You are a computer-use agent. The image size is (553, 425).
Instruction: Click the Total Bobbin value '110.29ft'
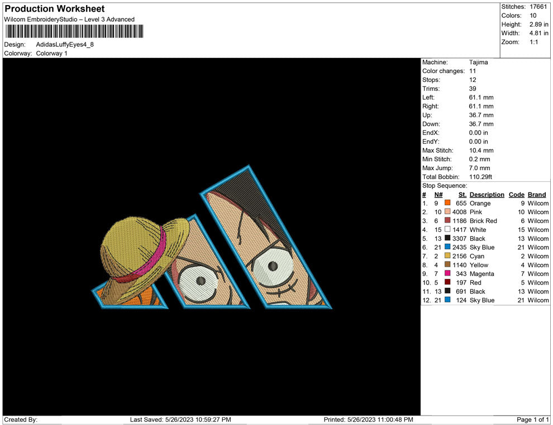(480, 177)
